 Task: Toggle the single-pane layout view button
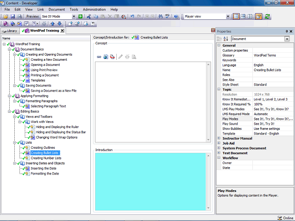coord(236,17)
